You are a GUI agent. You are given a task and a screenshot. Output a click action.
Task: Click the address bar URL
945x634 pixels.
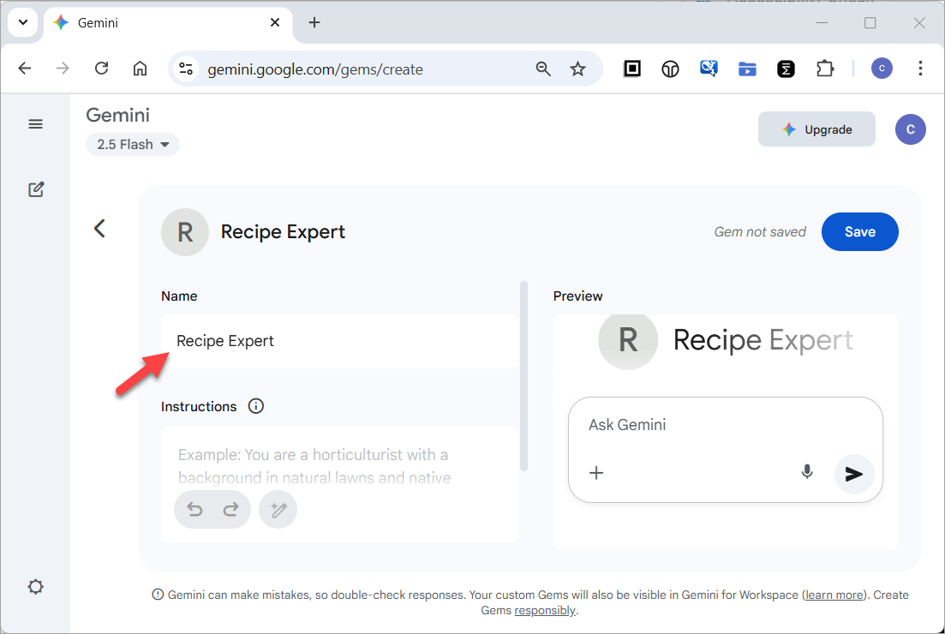pos(315,69)
